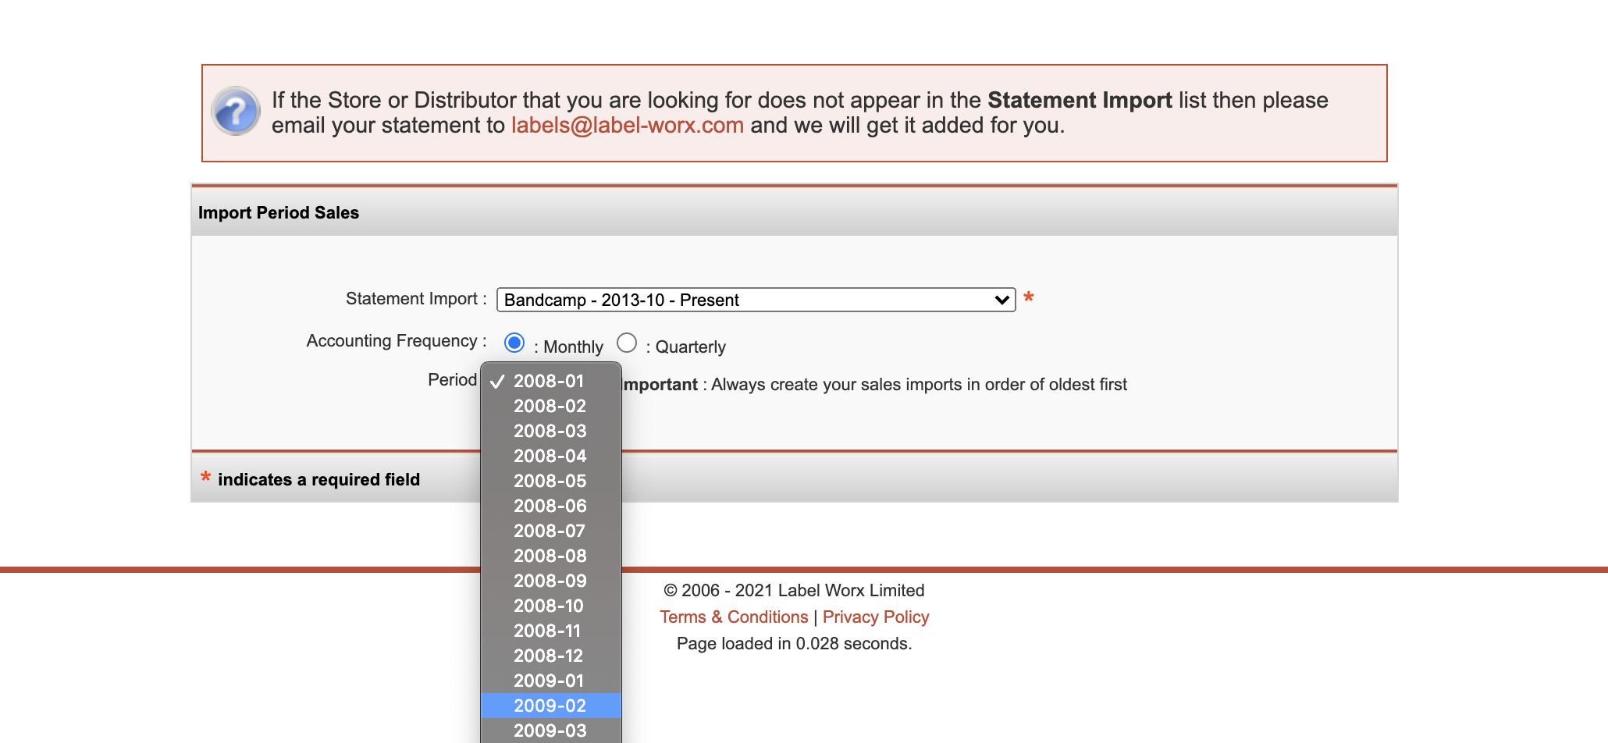
Task: Click the 'indicates a required field' note
Action: [x=318, y=480]
